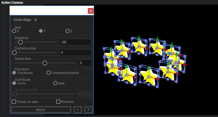Select the Z axis radio button
218x117 pixels.
pyautogui.click(x=67, y=31)
